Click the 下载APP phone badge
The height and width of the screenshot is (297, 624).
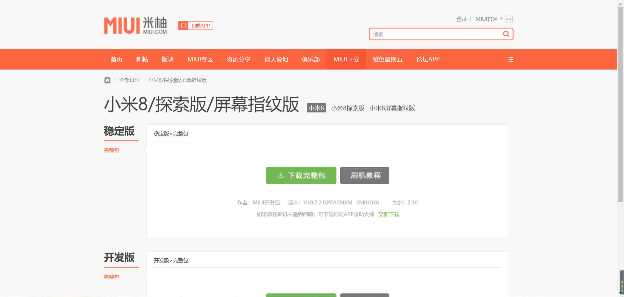point(195,26)
